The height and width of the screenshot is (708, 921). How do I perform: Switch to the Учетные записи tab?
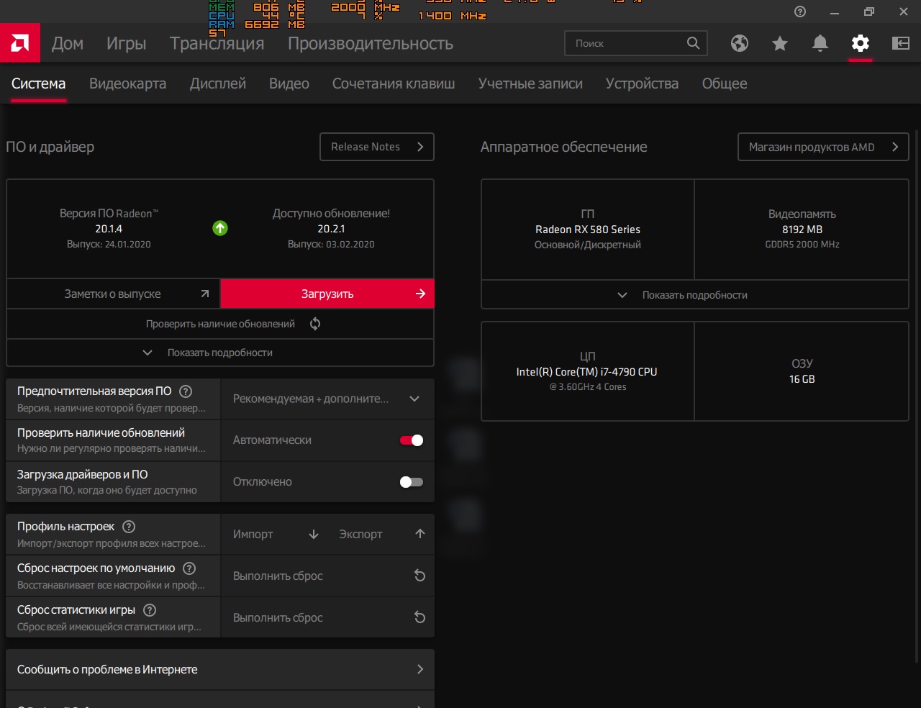tap(531, 83)
